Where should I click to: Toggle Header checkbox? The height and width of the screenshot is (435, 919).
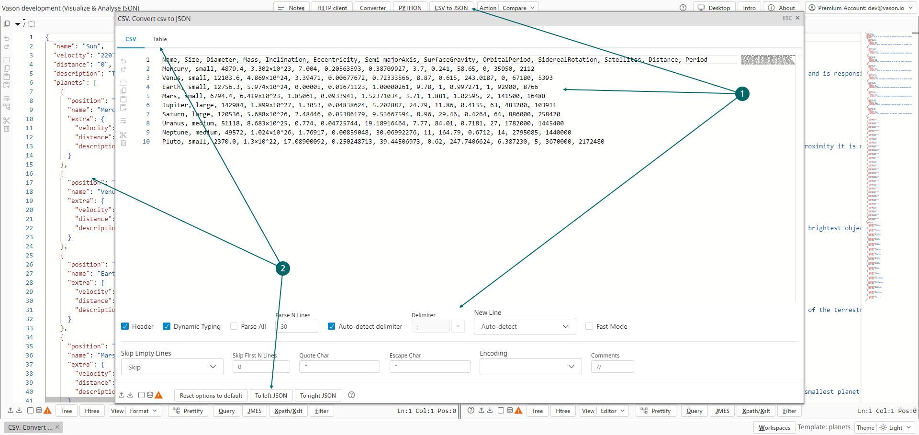pos(125,326)
